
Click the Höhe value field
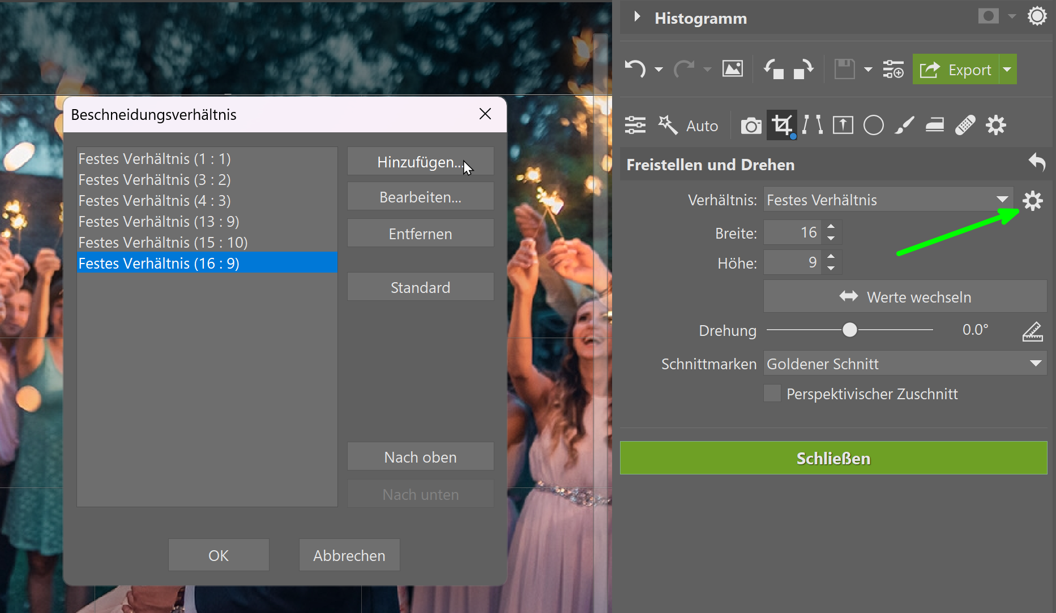click(x=792, y=262)
